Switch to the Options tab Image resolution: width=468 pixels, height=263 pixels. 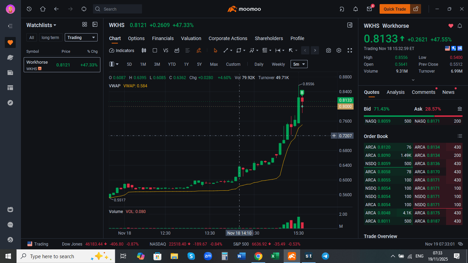pos(136,38)
